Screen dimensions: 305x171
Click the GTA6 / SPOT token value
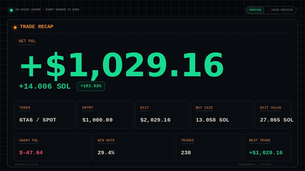pos(38,120)
